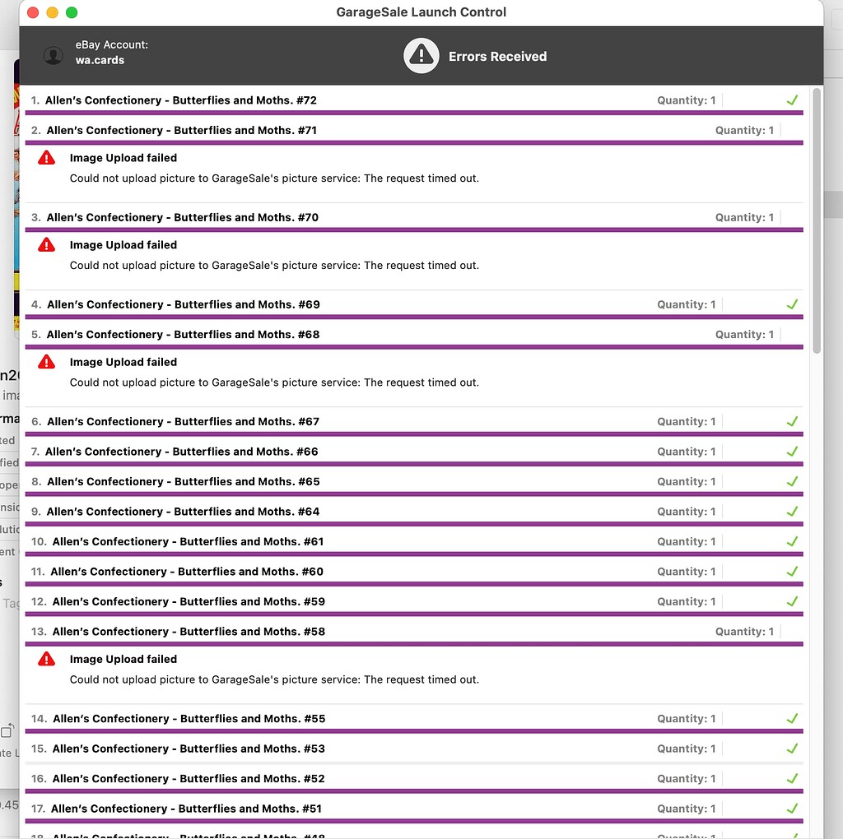Toggle the success checkmark for listing #67

792,421
